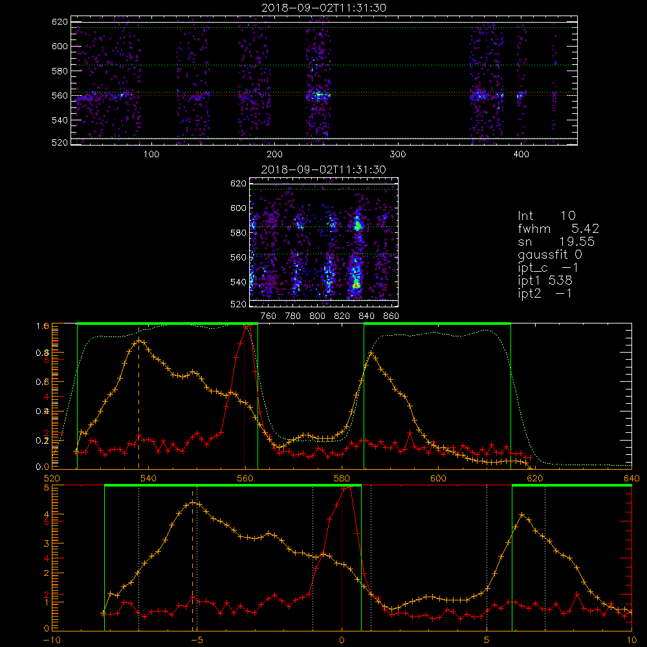This screenshot has width=647, height=647.
Task: Click the -10 x-axis label of the bottom plot
Action: [x=52, y=641]
